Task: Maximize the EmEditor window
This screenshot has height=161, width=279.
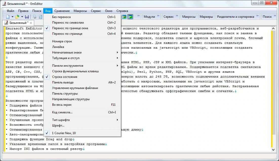Action: [x=262, y=3]
